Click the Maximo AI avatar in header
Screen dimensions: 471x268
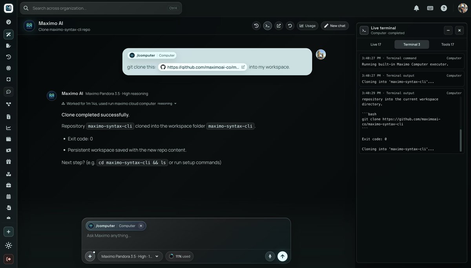coord(29,26)
